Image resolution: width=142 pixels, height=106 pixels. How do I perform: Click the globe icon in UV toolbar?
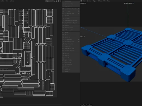[x=59, y=1]
